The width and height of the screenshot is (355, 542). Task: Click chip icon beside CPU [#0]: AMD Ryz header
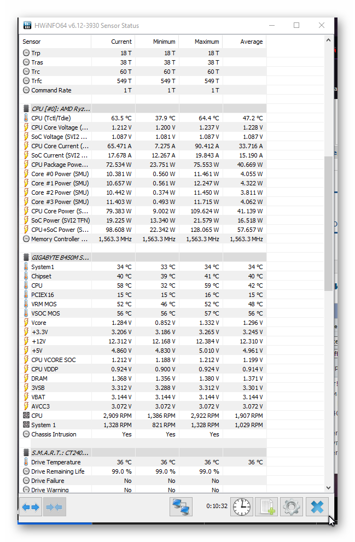(26, 108)
